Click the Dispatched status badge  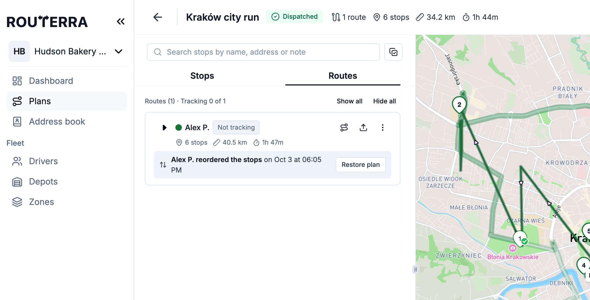pyautogui.click(x=294, y=17)
